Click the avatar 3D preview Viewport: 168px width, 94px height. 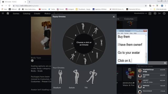tap(41, 36)
